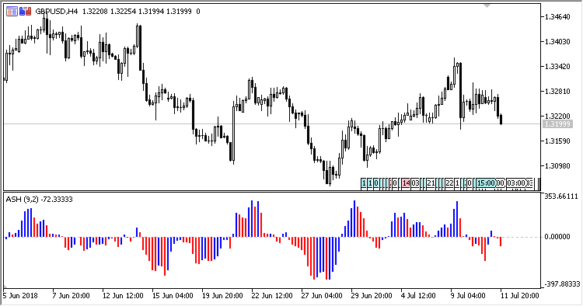The height and width of the screenshot is (306, 583).
Task: Click the current price label 1.31999
Action: point(557,124)
